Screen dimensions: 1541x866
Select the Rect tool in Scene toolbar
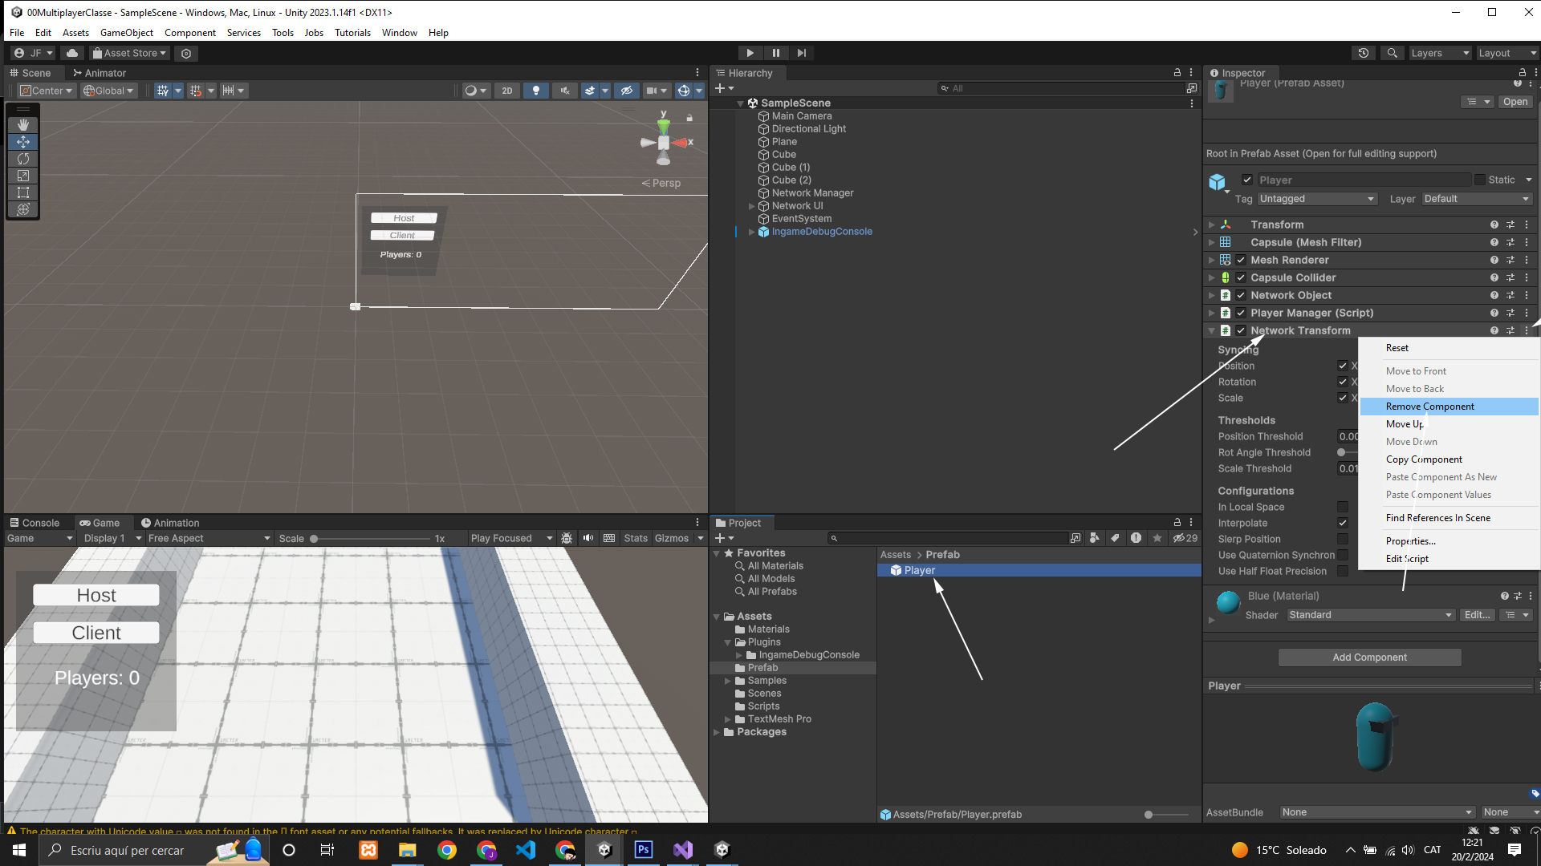click(23, 192)
